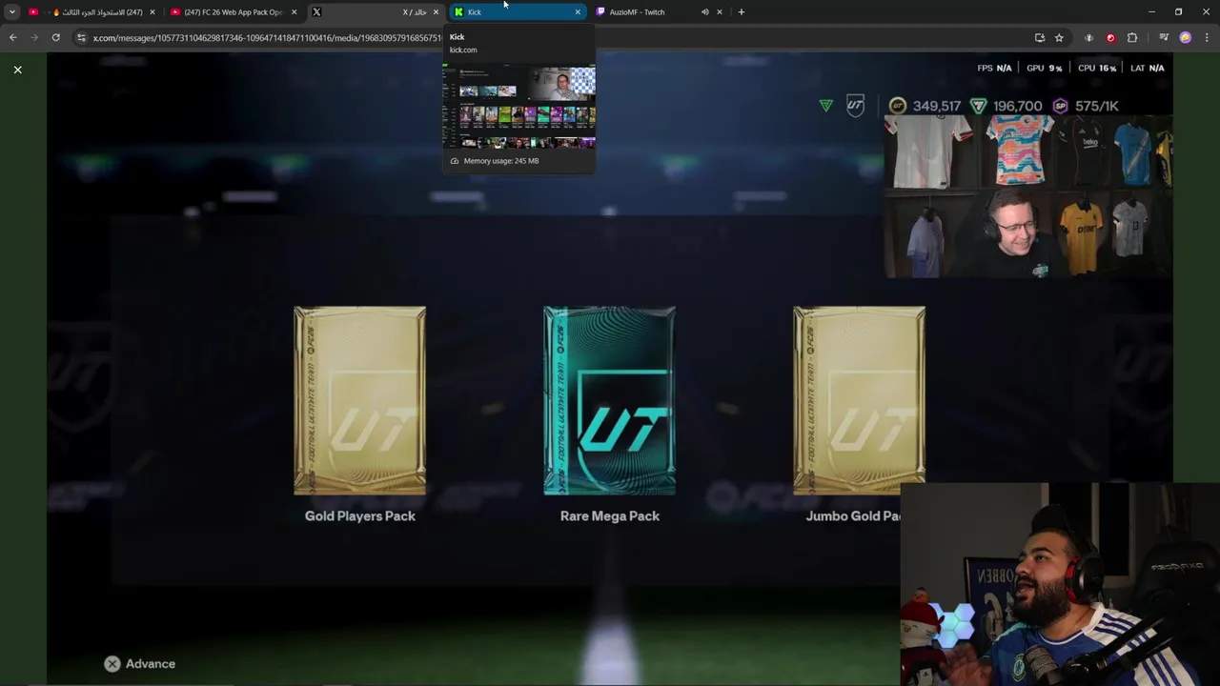Select the Jumbo Gold Pack card

[859, 400]
